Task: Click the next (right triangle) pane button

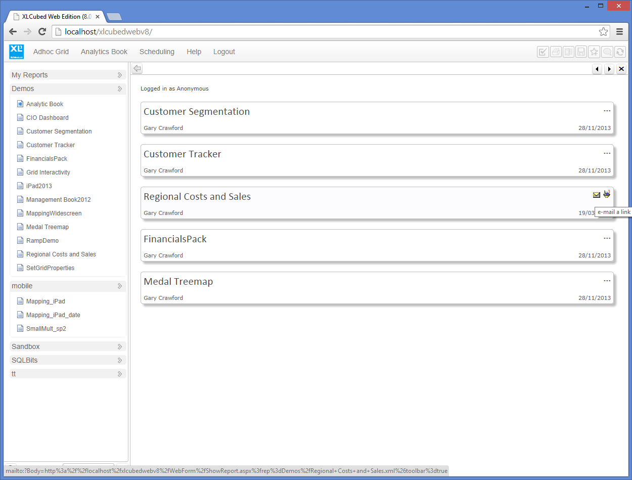Action: tap(609, 69)
